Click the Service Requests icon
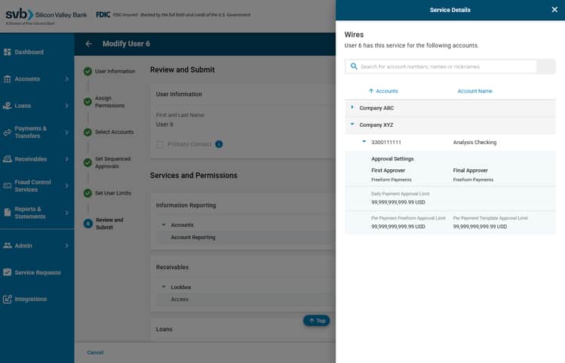The height and width of the screenshot is (363, 565). tap(8, 272)
